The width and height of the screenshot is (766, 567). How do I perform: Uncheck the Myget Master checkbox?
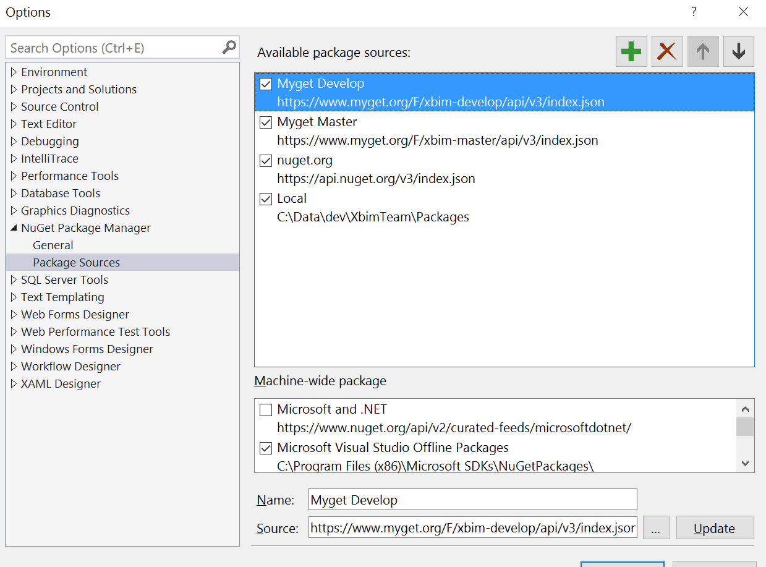pos(266,122)
